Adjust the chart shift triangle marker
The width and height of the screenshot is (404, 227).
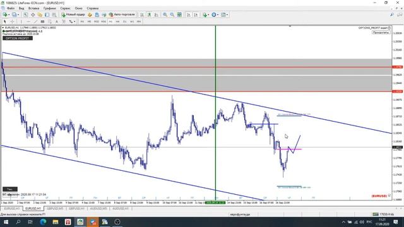pos(290,26)
